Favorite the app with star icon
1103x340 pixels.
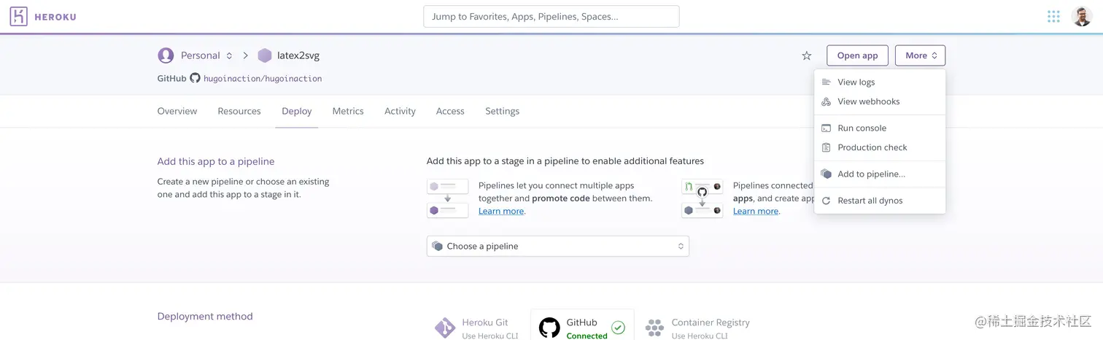[x=806, y=55]
